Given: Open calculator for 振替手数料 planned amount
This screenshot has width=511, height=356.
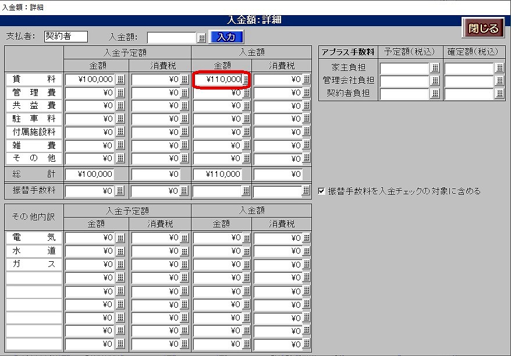Looking at the screenshot, I should tap(120, 190).
